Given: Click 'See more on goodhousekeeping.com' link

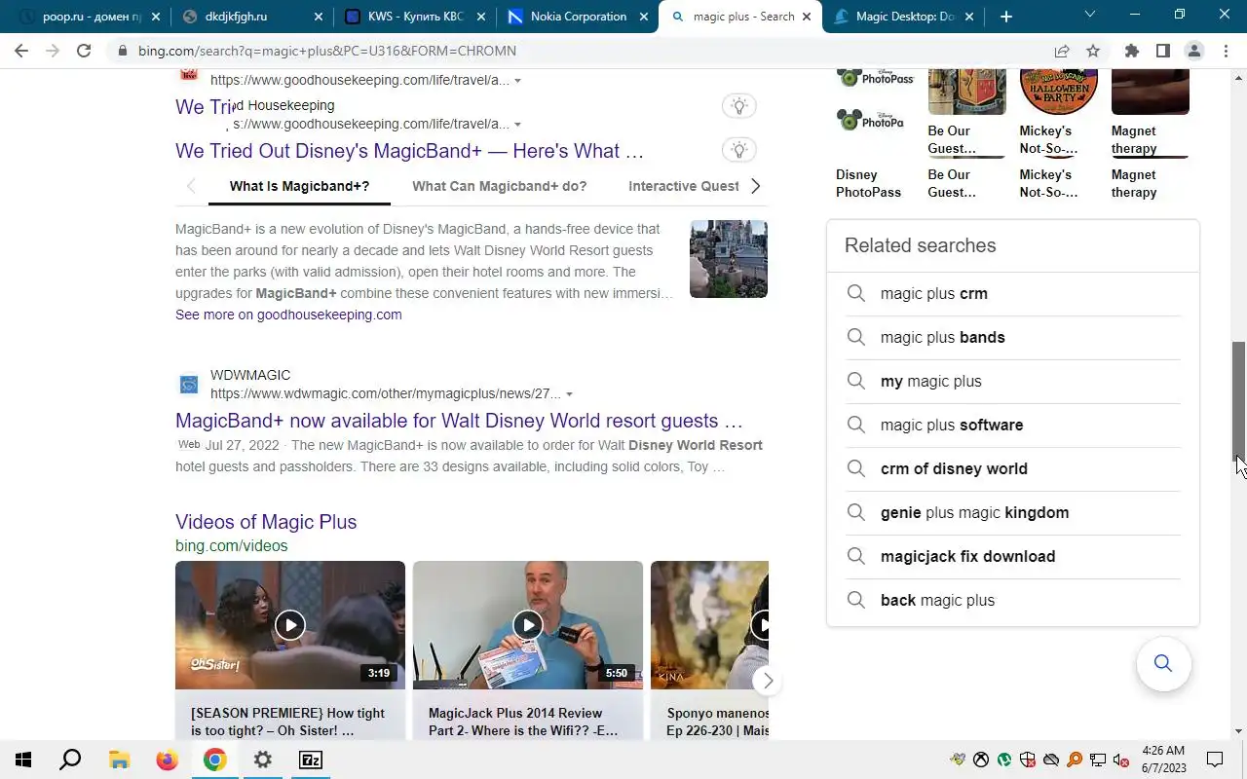Looking at the screenshot, I should (x=288, y=315).
